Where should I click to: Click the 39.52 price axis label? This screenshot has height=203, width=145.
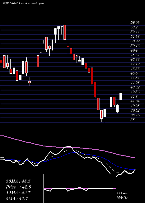(x=135, y=110)
